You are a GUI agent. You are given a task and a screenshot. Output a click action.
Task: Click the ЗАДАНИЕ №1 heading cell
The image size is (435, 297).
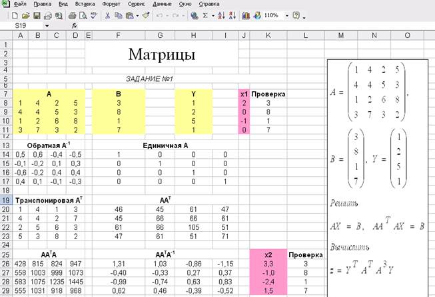coord(149,79)
